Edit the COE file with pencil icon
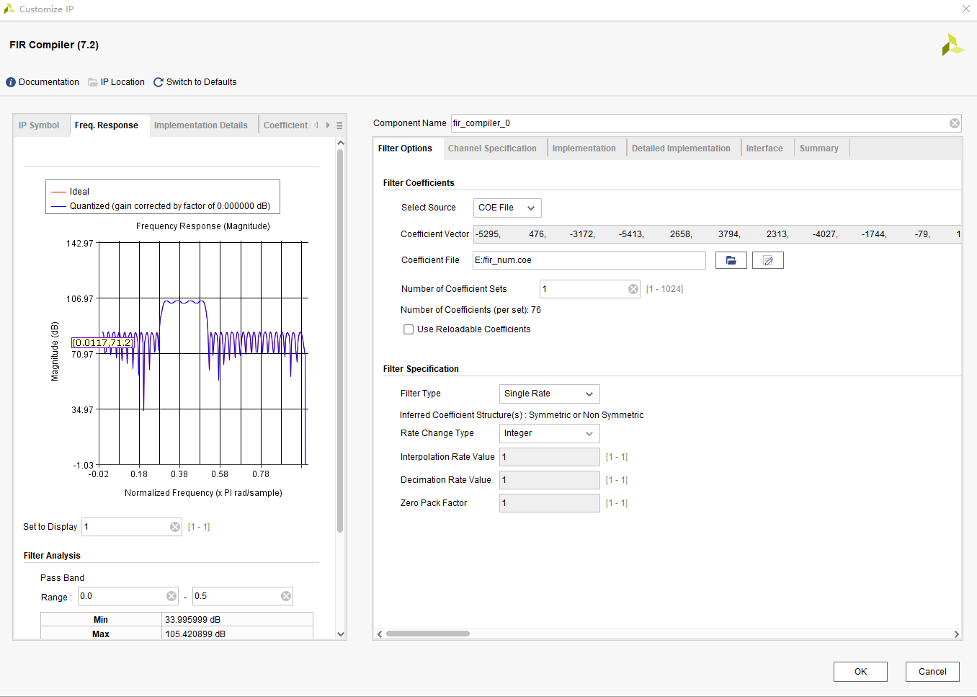Viewport: 977px width, 697px height. [767, 259]
